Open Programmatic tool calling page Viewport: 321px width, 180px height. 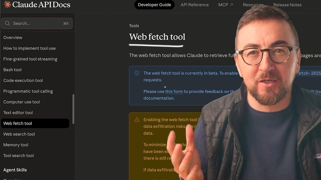[28, 91]
